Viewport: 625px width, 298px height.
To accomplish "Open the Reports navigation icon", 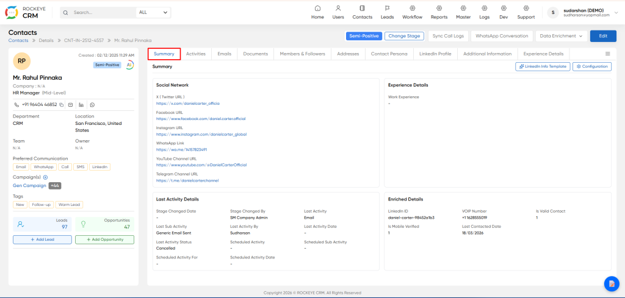I will pyautogui.click(x=439, y=8).
